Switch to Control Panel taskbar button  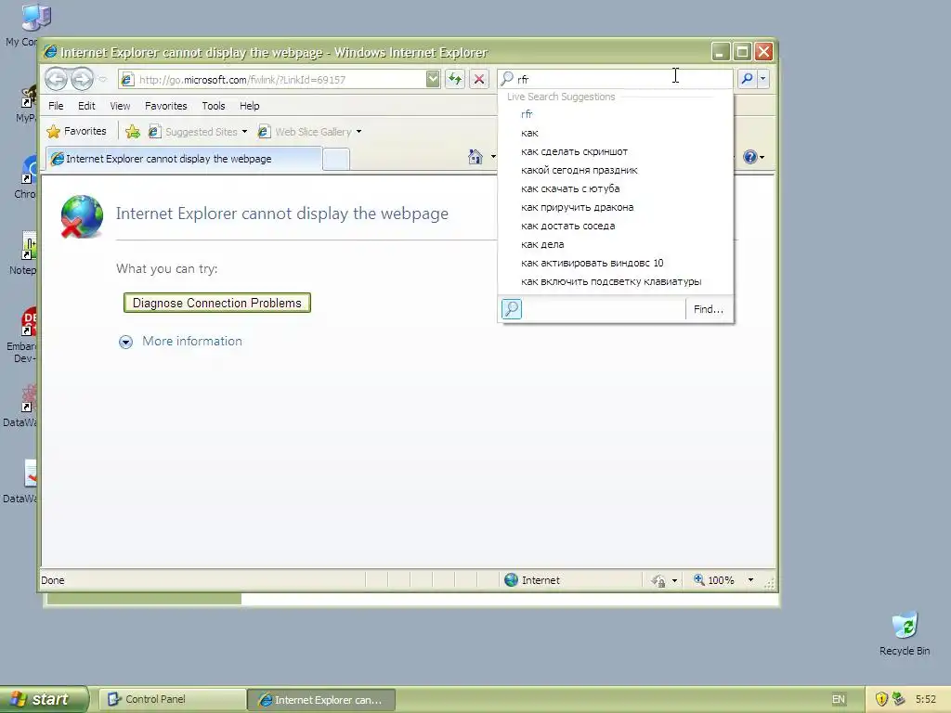point(173,700)
